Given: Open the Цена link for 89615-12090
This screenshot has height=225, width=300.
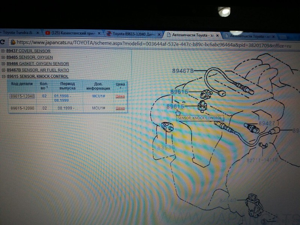Looking at the screenshot, I should tap(120, 108).
